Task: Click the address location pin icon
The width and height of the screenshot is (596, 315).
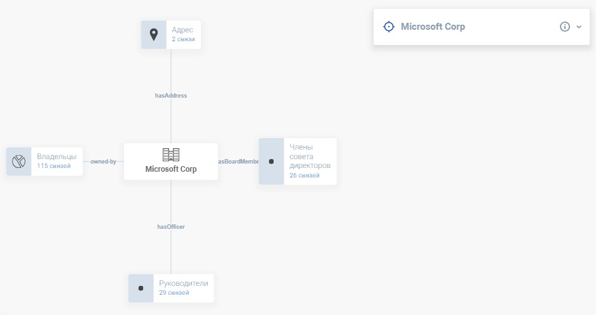Action: (153, 34)
